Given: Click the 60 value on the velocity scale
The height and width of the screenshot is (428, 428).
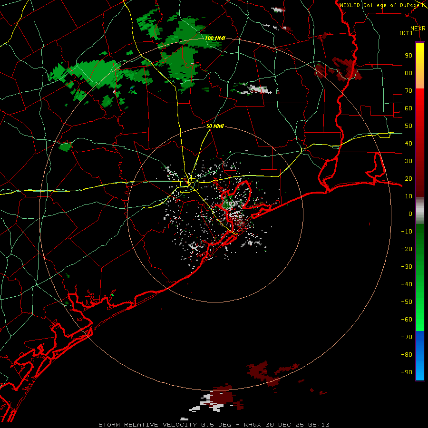Looking at the screenshot, I should click(x=409, y=108).
